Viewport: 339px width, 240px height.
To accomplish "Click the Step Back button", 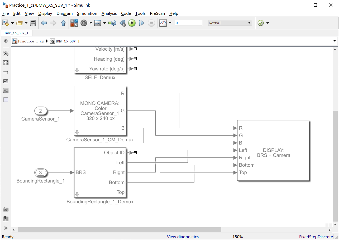I will coord(122,23).
